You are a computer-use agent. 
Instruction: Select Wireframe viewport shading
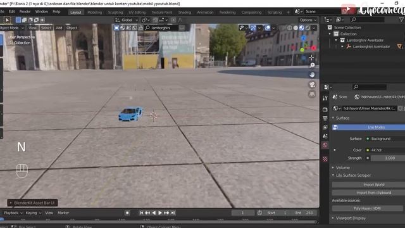(x=290, y=28)
